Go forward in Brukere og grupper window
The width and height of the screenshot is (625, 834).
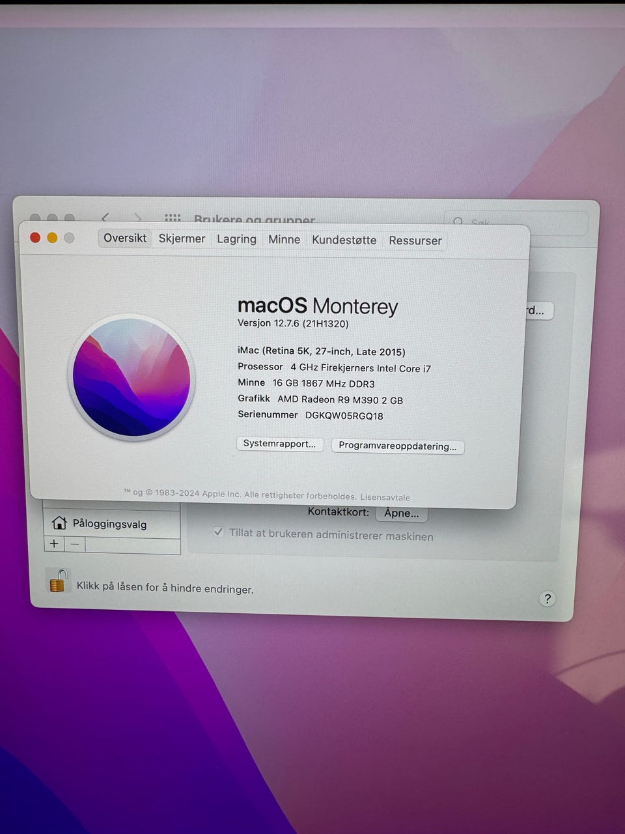point(137,218)
